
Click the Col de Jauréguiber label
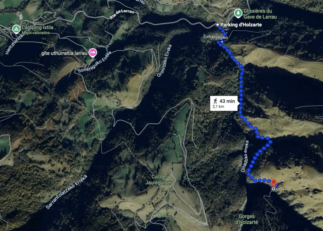158,180
